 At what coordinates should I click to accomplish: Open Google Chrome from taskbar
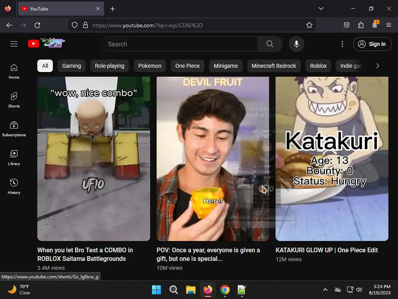(x=225, y=290)
